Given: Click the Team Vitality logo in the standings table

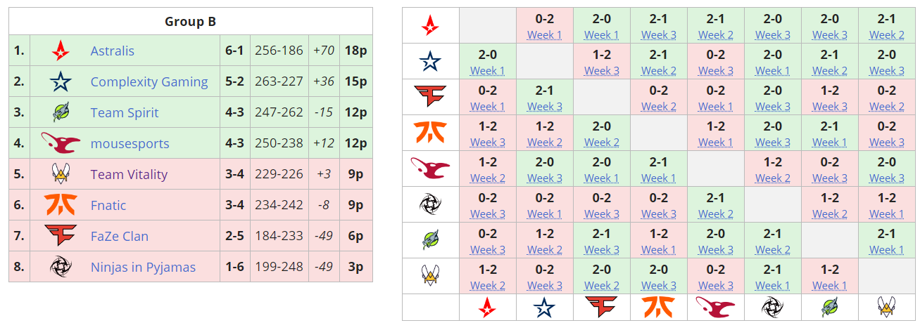Looking at the screenshot, I should click(x=61, y=174).
